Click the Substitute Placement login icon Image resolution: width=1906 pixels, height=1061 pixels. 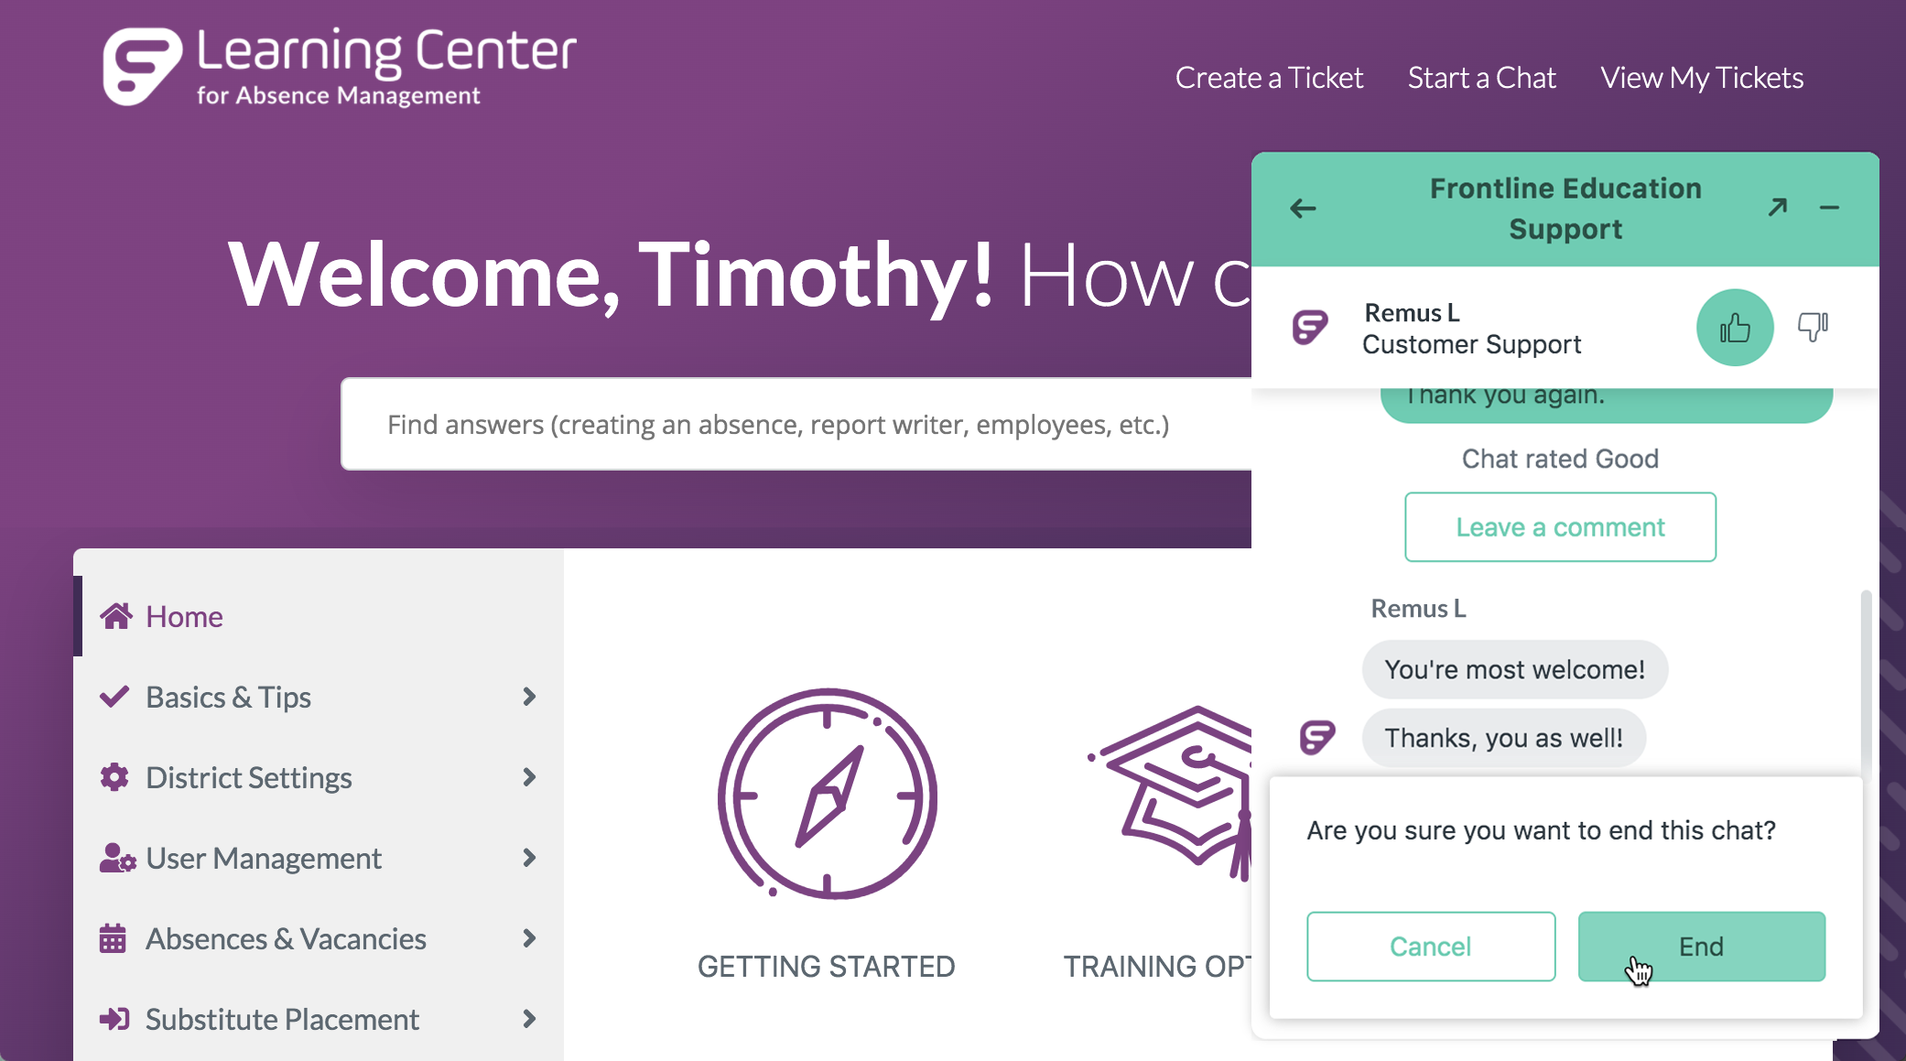coord(115,1019)
